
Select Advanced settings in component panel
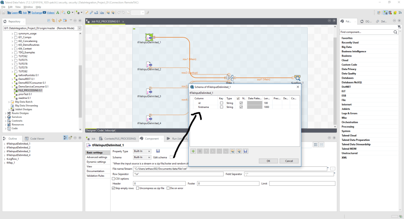(x=97, y=157)
